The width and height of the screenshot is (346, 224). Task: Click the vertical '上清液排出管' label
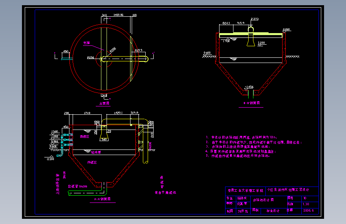57,184
